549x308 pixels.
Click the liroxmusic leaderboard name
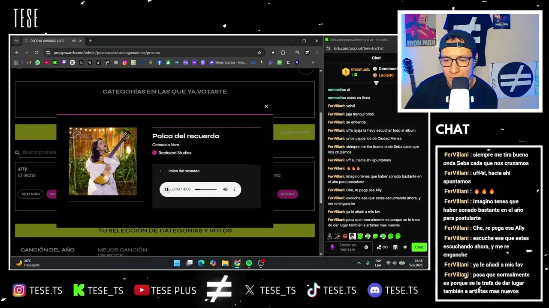(361, 69)
